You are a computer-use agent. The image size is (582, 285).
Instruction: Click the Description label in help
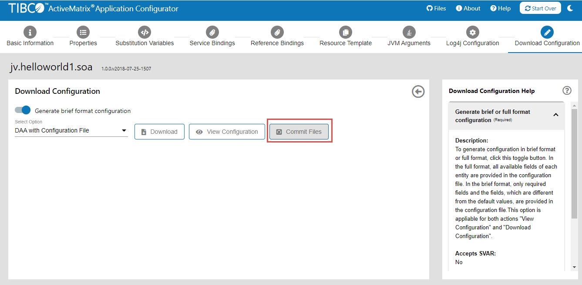click(x=472, y=140)
